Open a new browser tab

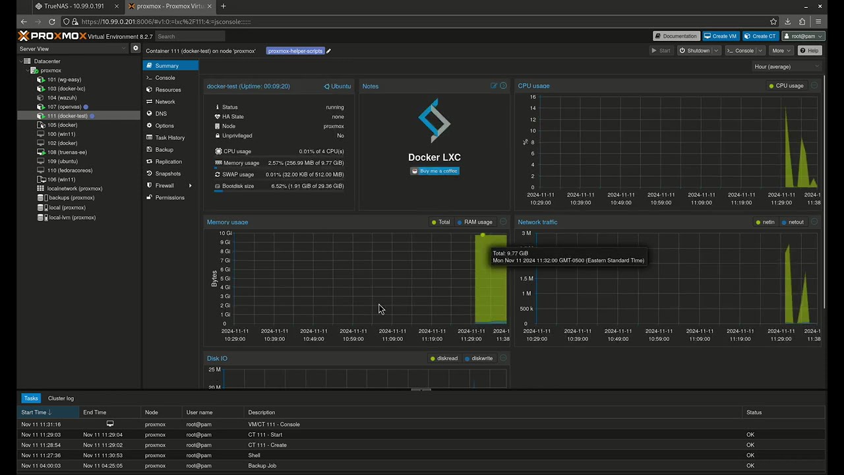(x=223, y=6)
